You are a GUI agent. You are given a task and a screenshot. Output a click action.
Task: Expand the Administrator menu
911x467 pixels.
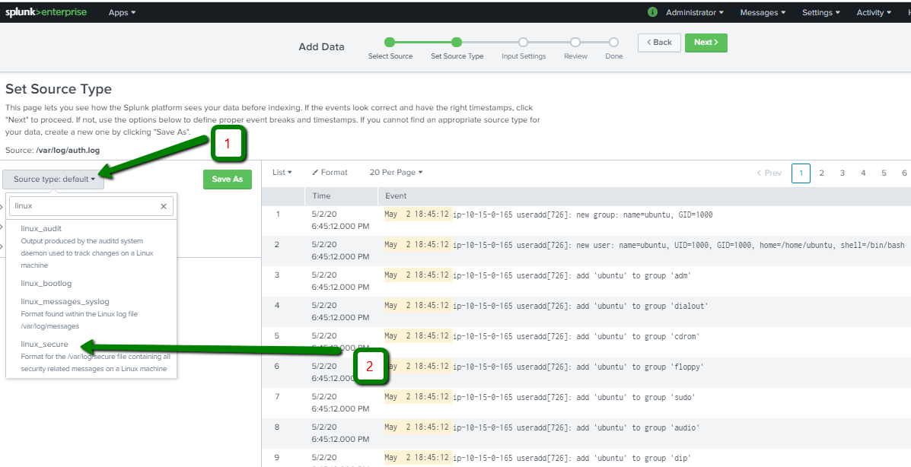point(691,11)
